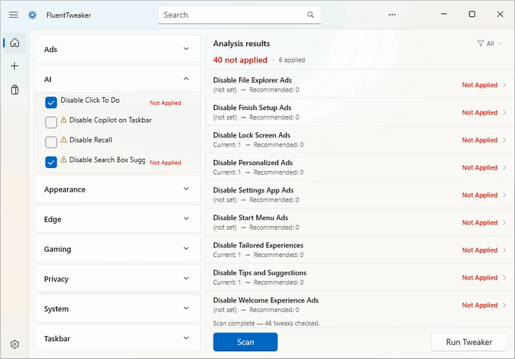Collapse the AI category
This screenshot has height=359, width=515.
pos(117,79)
